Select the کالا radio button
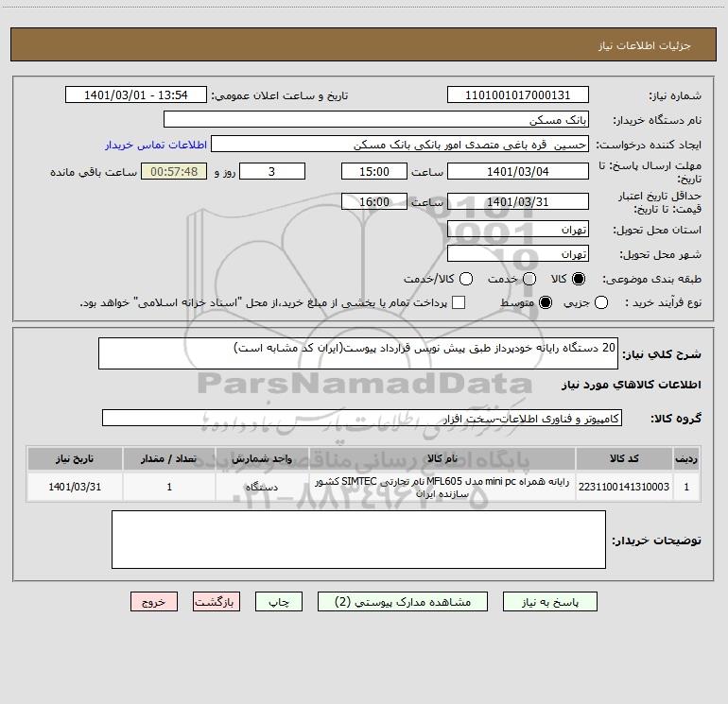Screen dimensions: 728x704 point(579,279)
